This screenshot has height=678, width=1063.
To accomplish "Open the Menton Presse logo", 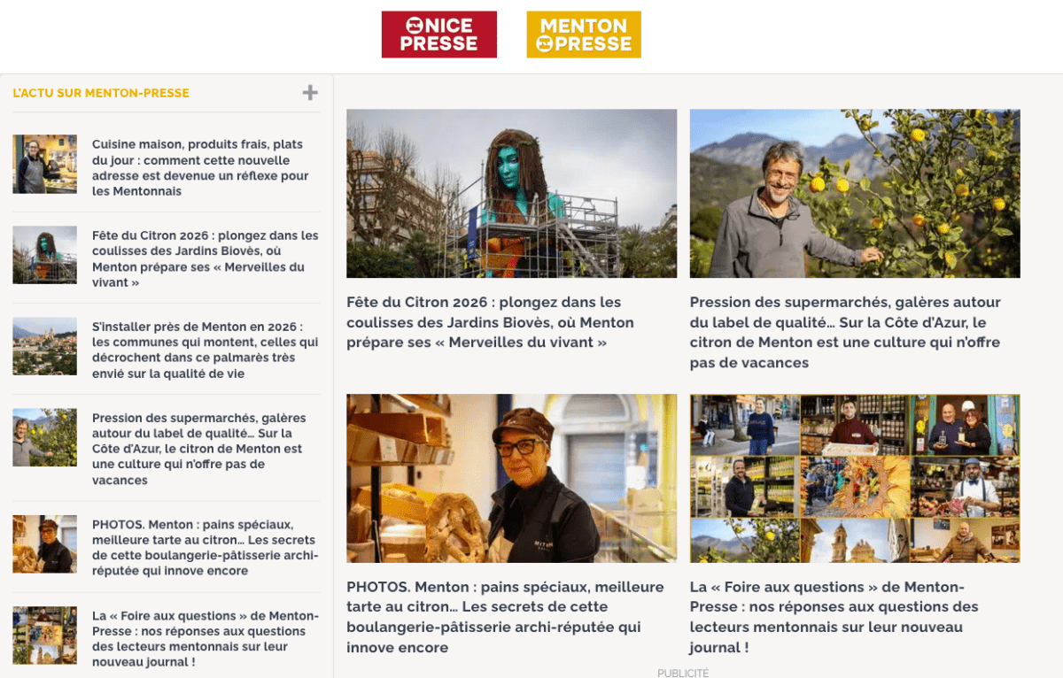I will pos(584,35).
